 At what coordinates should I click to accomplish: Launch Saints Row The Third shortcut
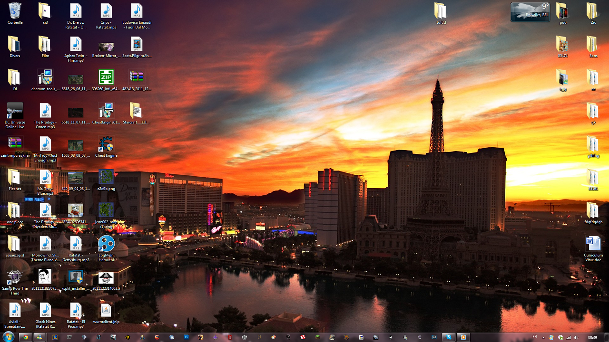tap(15, 282)
